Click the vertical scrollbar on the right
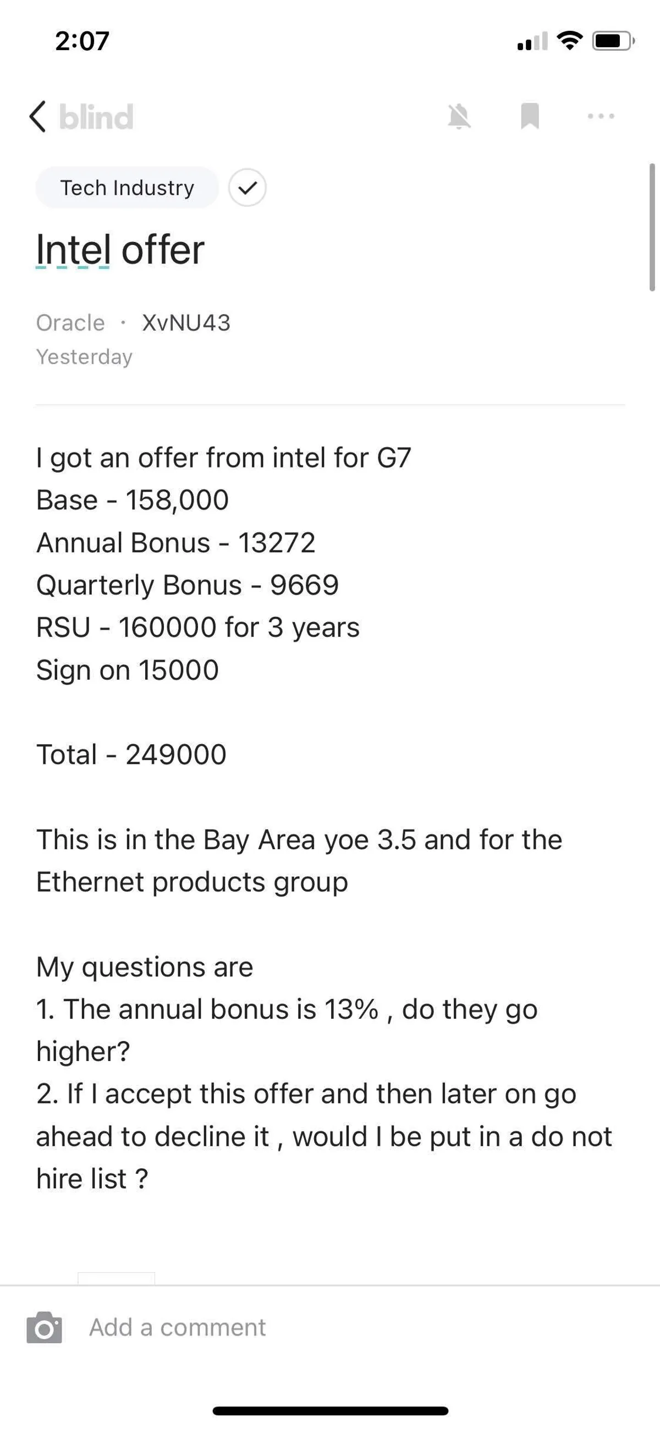Image resolution: width=660 pixels, height=1429 pixels. coord(652,228)
